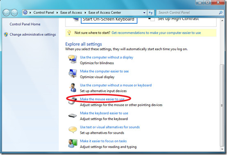Screen dimensions: 227x155
Task: Click the person icon for alternative input
Action: click(x=73, y=87)
